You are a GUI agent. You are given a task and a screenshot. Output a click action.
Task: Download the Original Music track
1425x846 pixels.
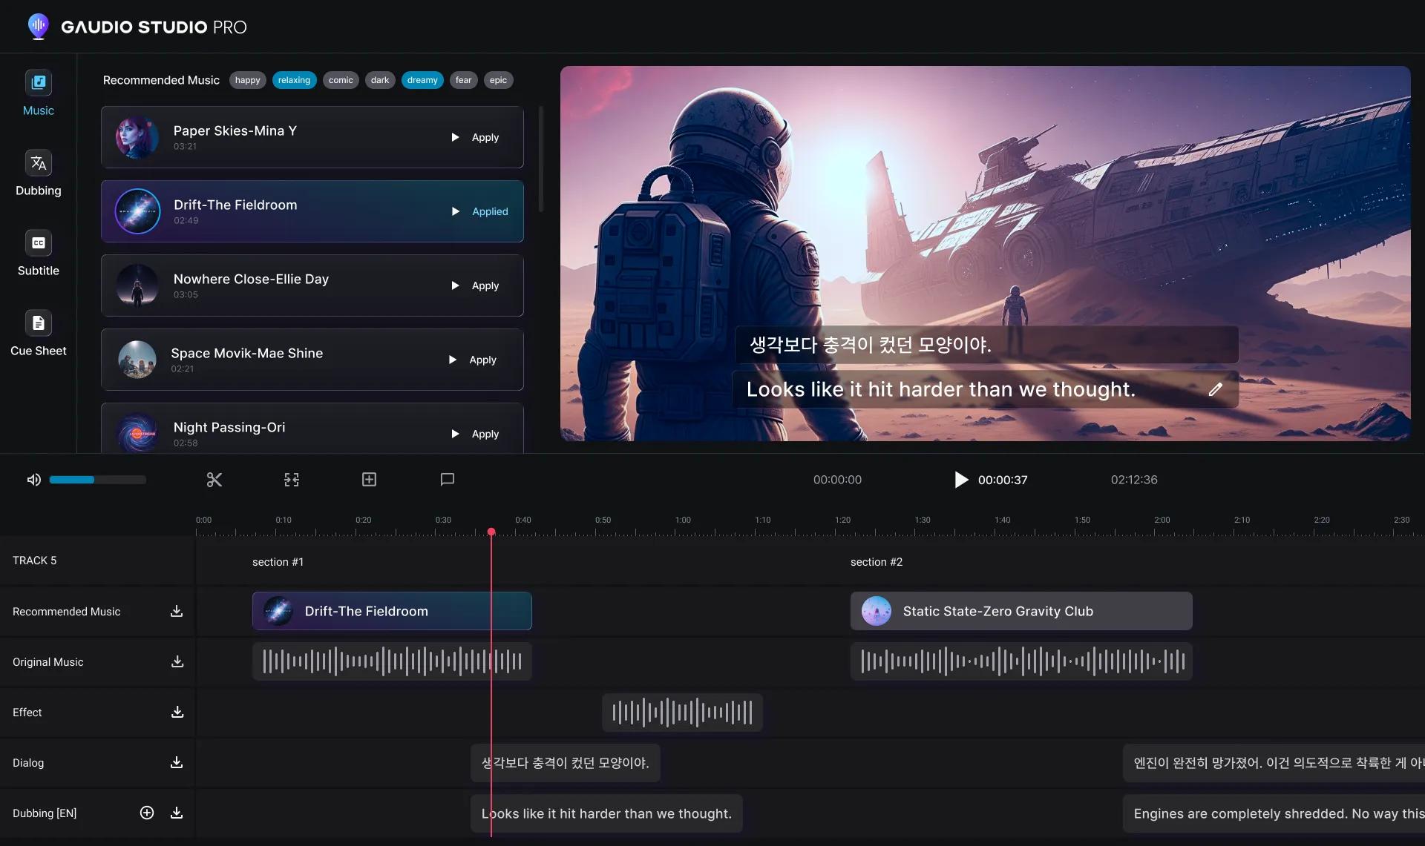click(177, 661)
